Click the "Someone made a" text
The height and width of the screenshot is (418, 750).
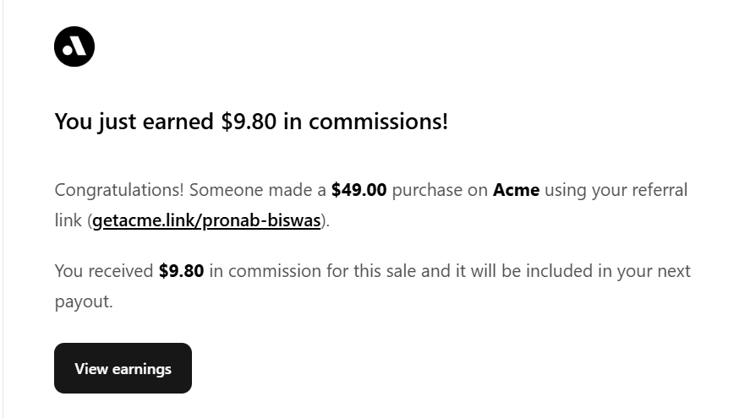pos(257,190)
